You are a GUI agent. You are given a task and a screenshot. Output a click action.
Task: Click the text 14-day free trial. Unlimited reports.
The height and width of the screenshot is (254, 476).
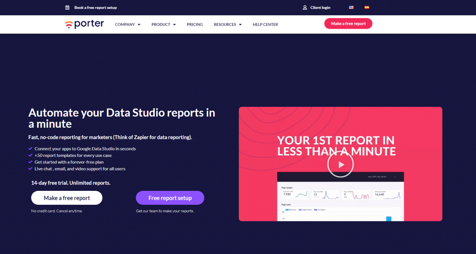pyautogui.click(x=71, y=183)
